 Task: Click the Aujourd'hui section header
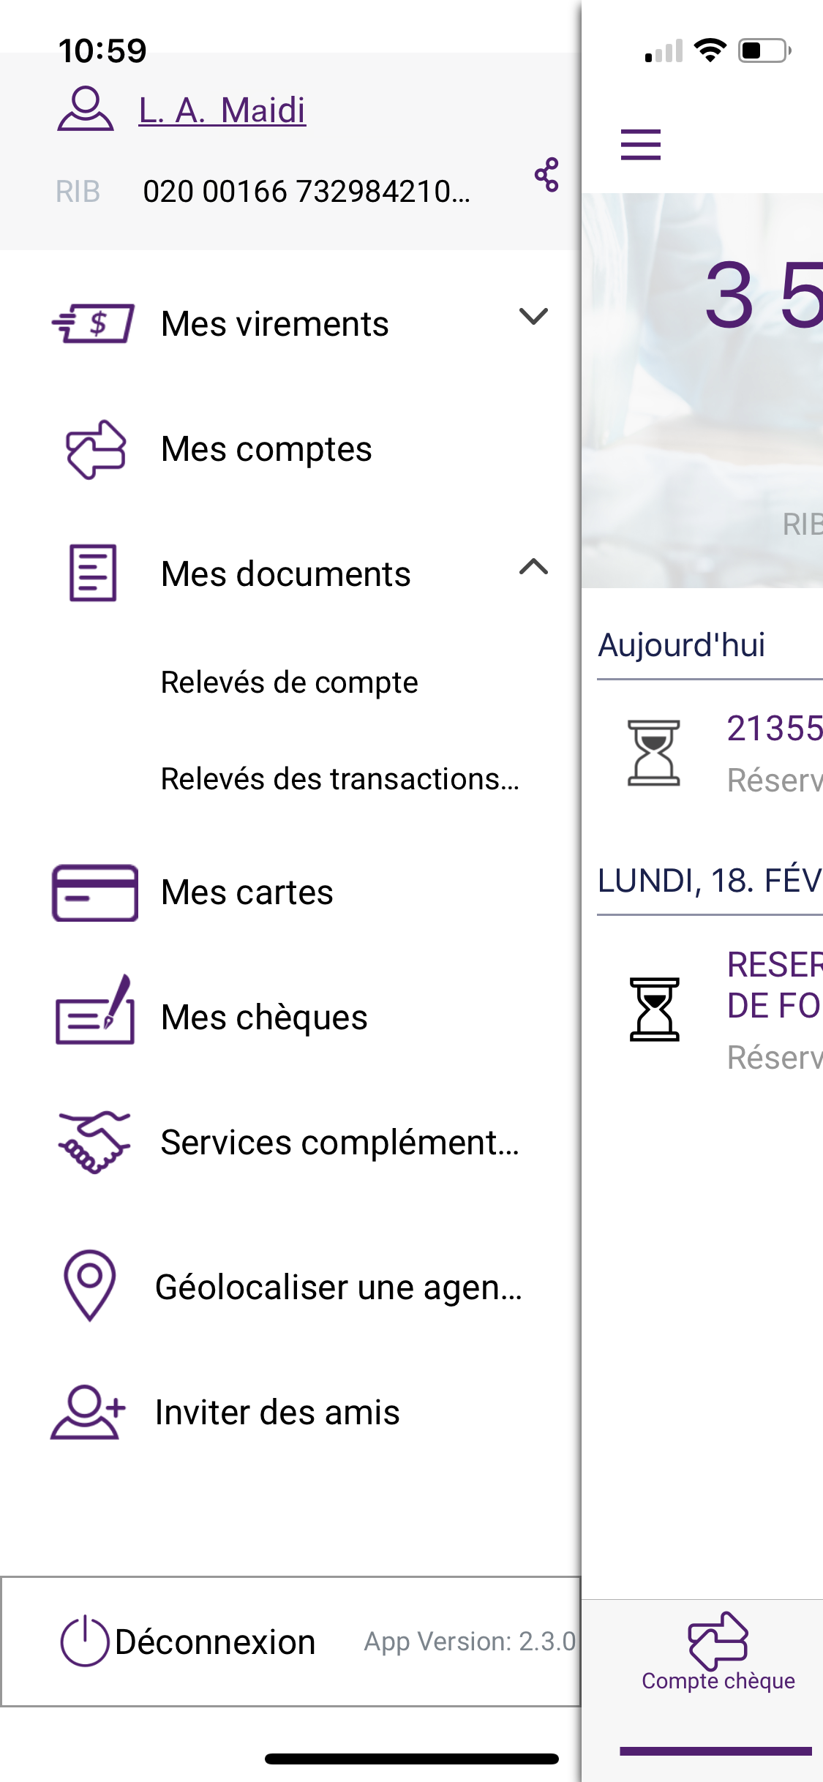tap(682, 645)
